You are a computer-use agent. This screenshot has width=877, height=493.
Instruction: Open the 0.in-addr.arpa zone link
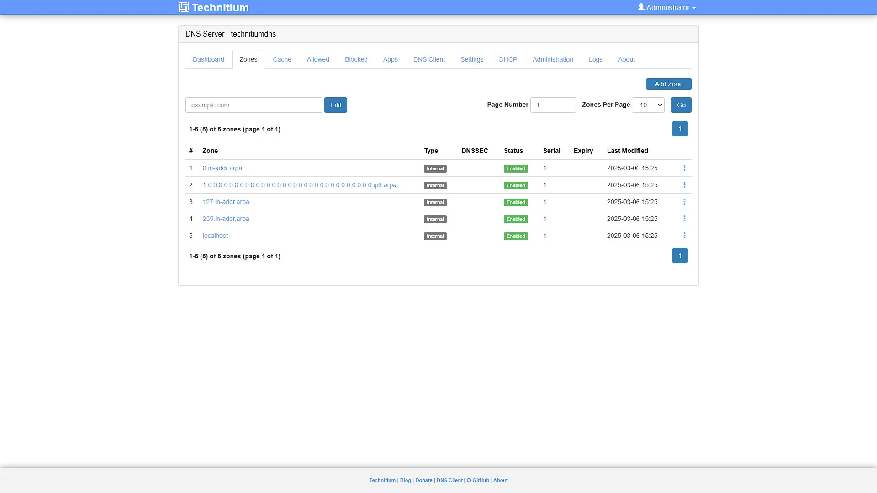(222, 168)
